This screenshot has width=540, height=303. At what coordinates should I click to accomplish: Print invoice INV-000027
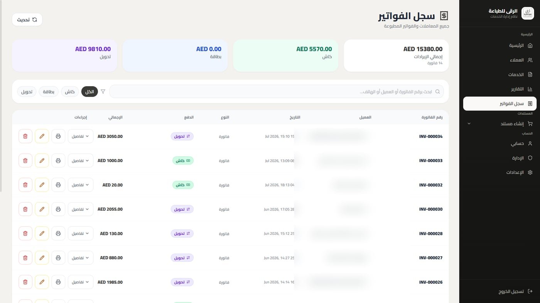click(x=58, y=258)
